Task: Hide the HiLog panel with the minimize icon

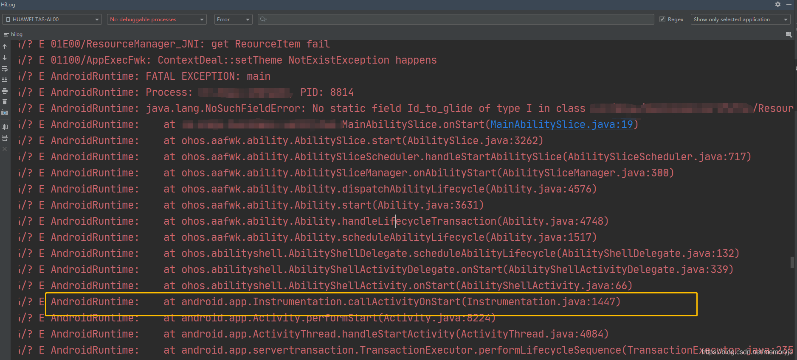Action: tap(789, 4)
